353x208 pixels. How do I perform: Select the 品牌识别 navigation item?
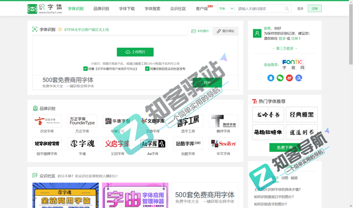point(101,8)
